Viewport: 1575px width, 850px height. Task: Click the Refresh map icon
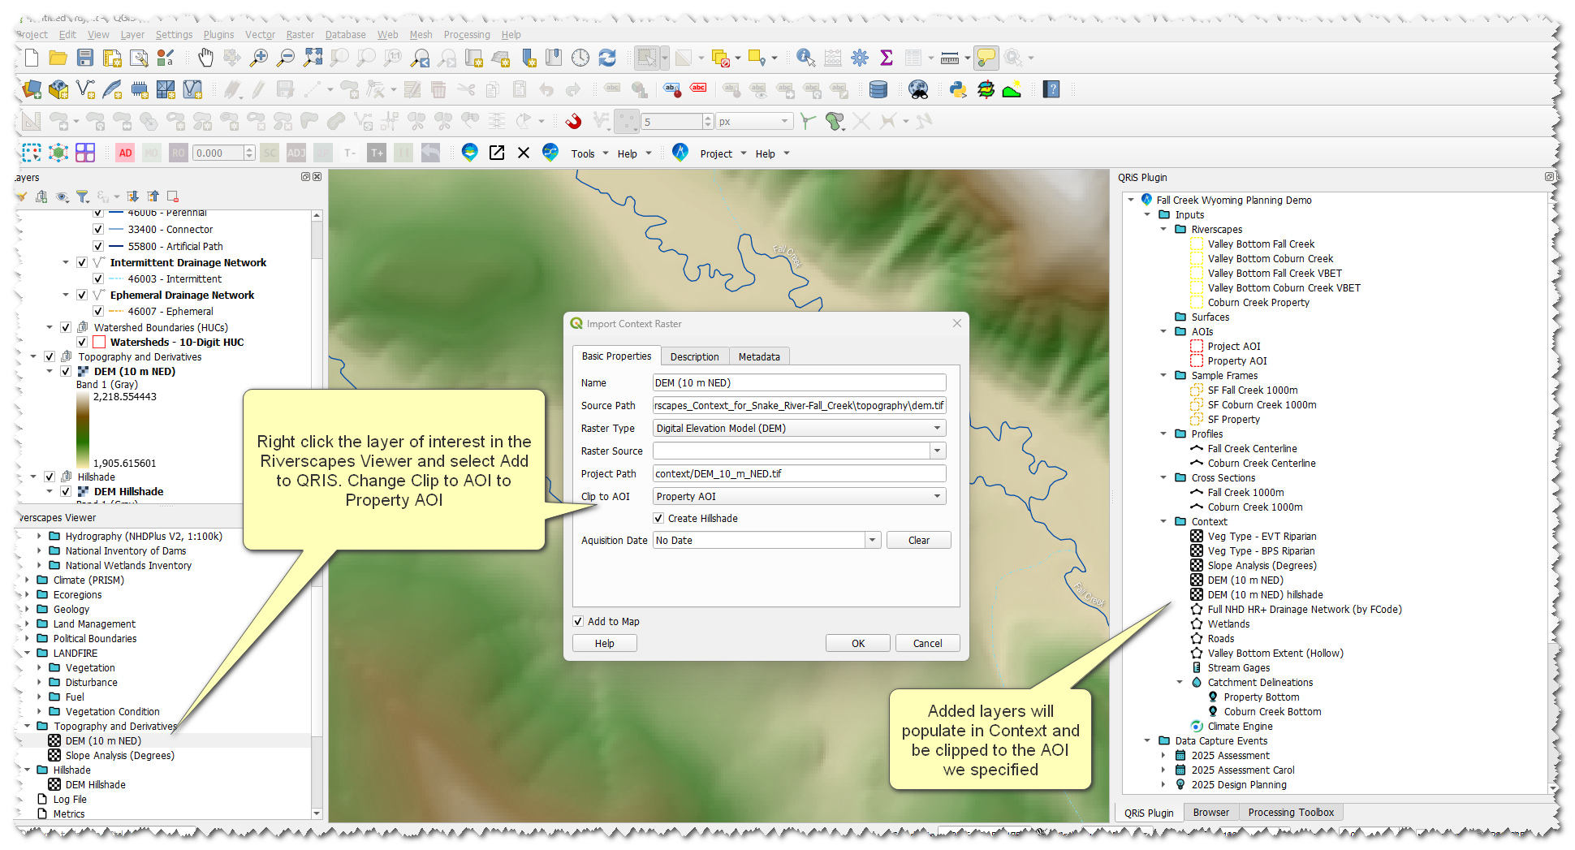tap(606, 58)
